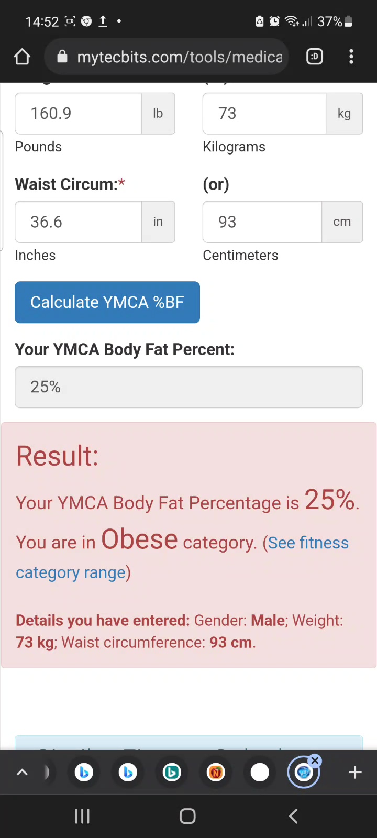Switch to the teal Bing tab
The image size is (377, 838).
172,772
